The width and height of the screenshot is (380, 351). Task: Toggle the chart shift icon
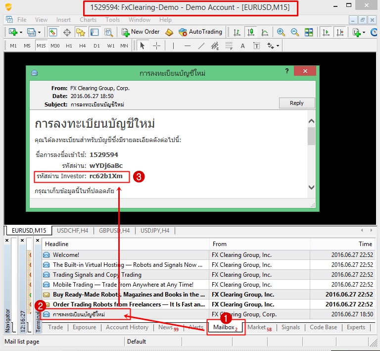340,32
